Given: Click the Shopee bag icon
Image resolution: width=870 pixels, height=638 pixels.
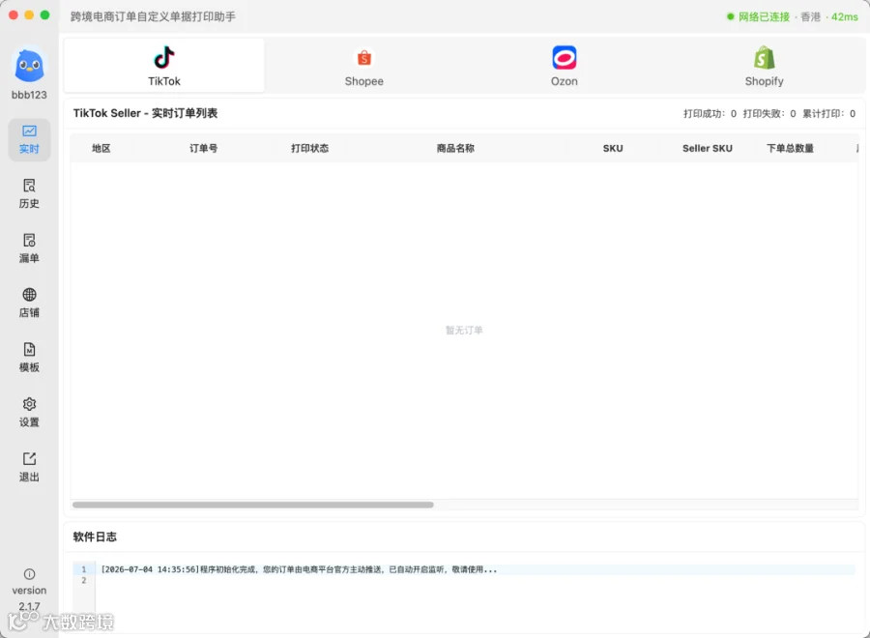Looking at the screenshot, I should (x=364, y=58).
